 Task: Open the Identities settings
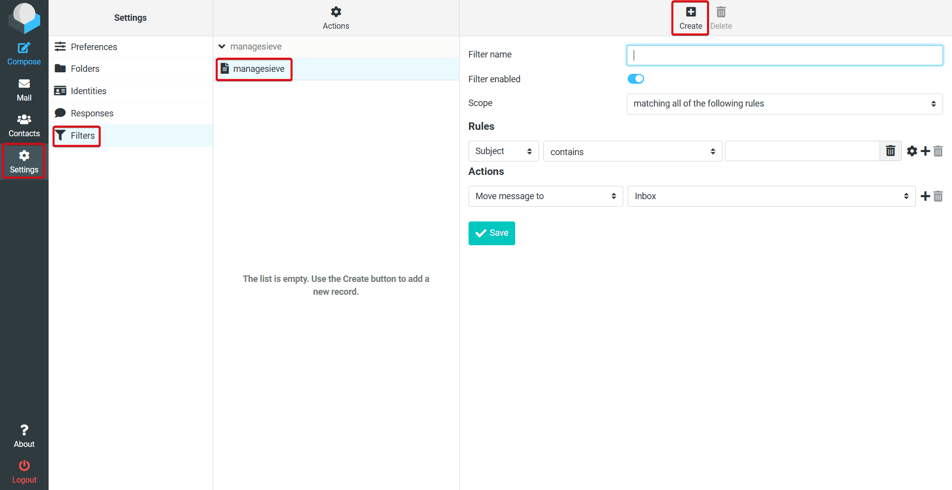coord(89,91)
